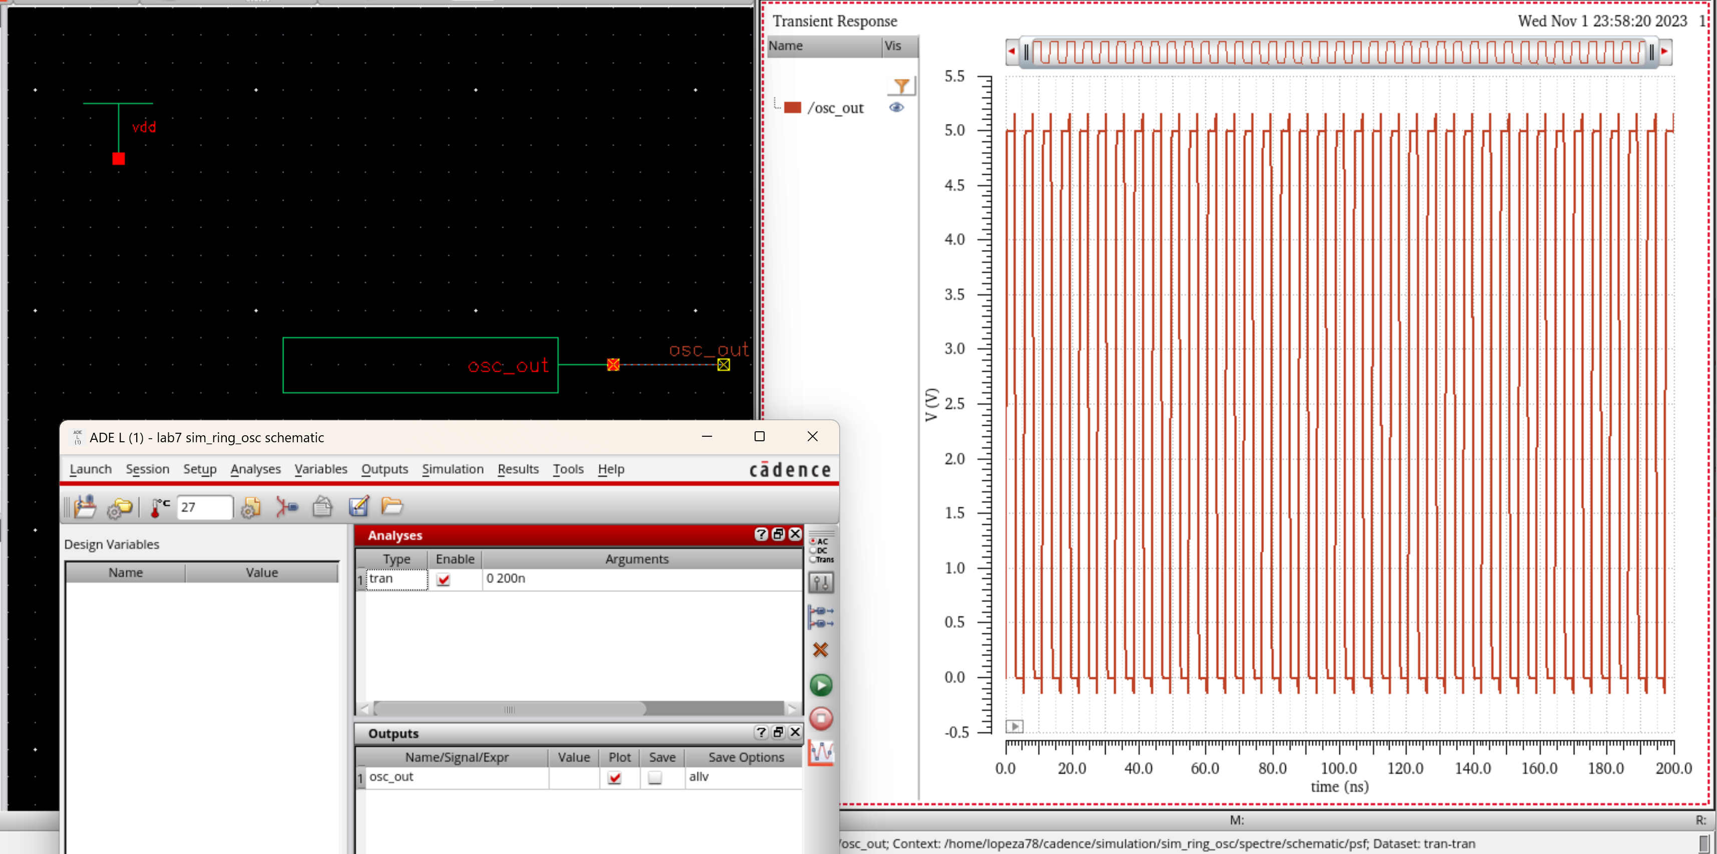Viewport: 1717px width, 854px height.
Task: Click the choose analyses AC/DC/Trans icon
Action: click(821, 549)
